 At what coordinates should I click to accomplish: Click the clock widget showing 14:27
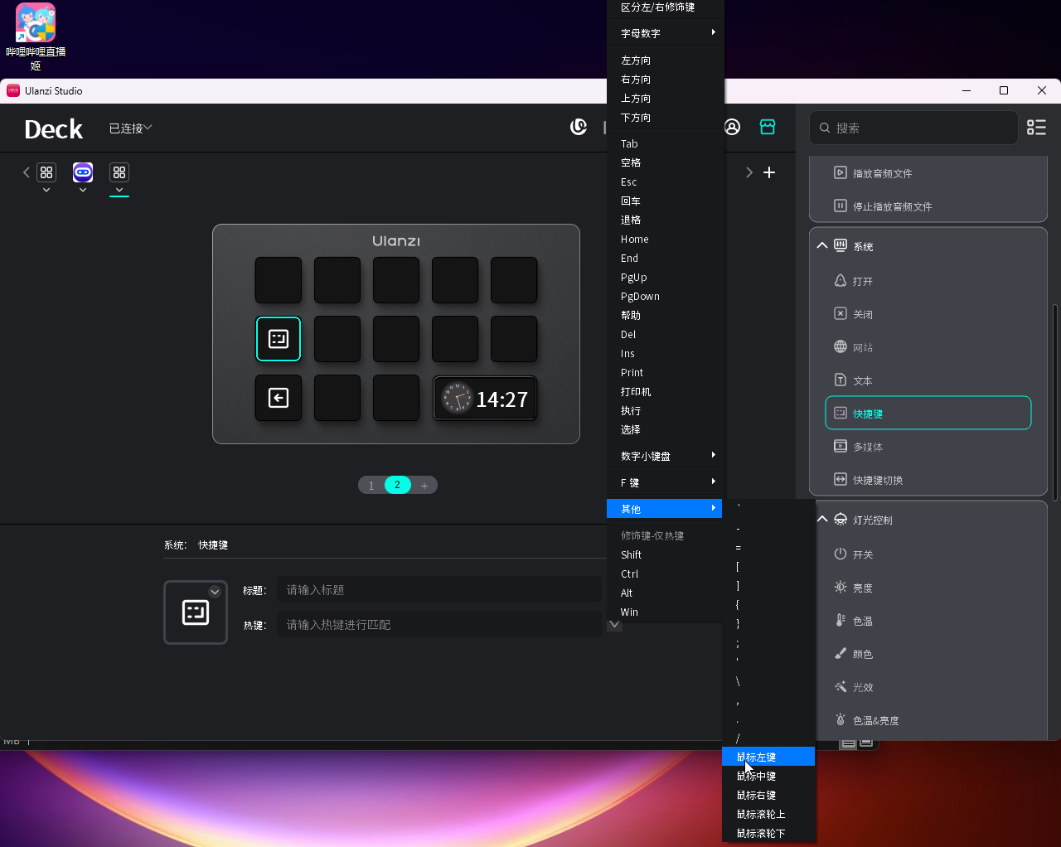tap(485, 399)
